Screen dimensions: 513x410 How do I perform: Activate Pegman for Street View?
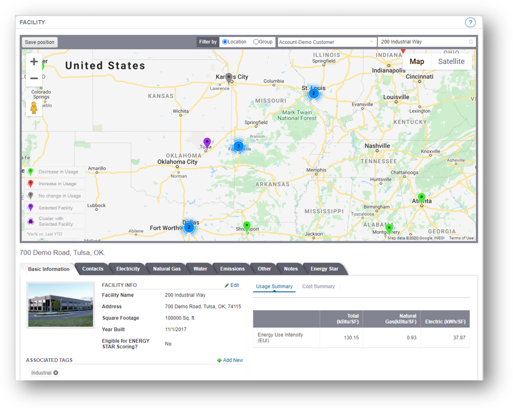34,106
